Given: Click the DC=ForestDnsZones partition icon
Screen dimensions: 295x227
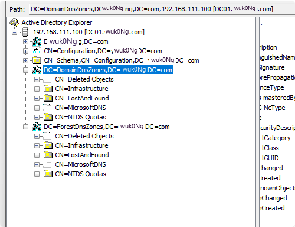Looking at the screenshot, I should [37, 127].
